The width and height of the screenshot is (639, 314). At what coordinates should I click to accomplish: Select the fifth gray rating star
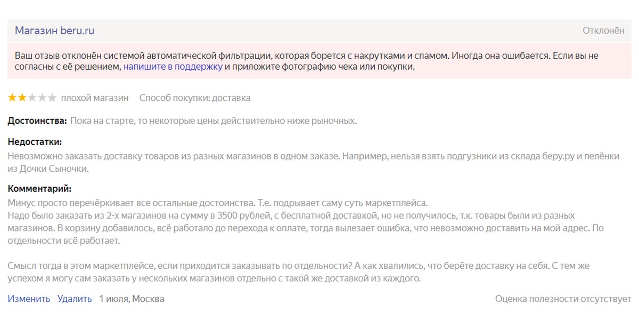coord(52,98)
